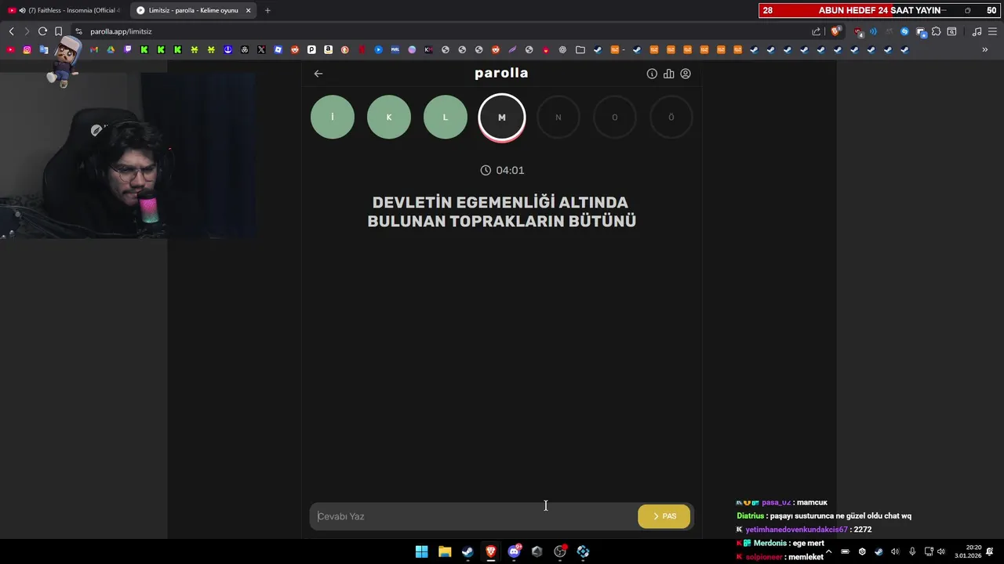Click the microphone icon in the system tray
The height and width of the screenshot is (564, 1004).
tap(911, 551)
